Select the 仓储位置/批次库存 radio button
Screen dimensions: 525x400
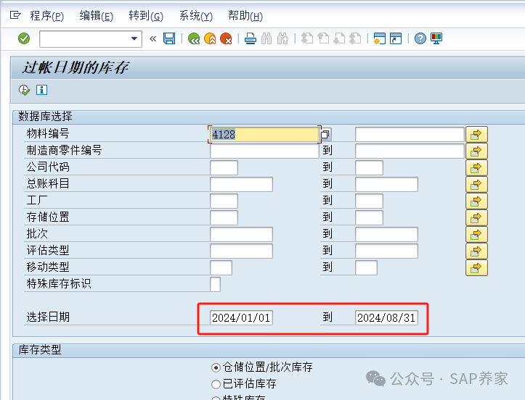(216, 368)
